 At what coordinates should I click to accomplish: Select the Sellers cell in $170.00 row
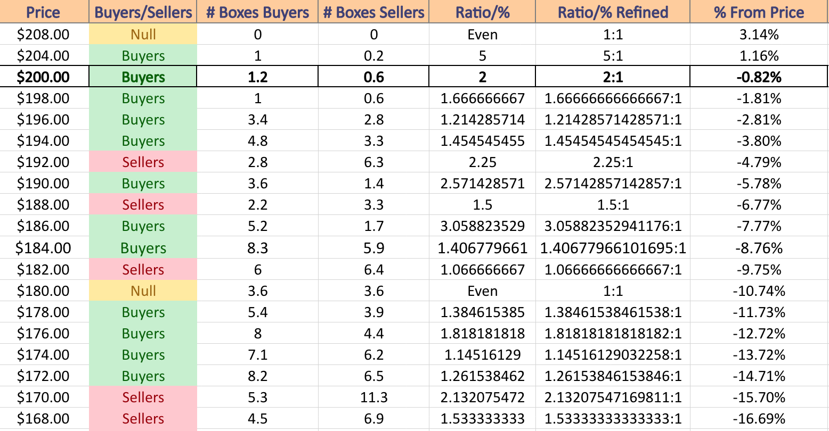pyautogui.click(x=143, y=397)
